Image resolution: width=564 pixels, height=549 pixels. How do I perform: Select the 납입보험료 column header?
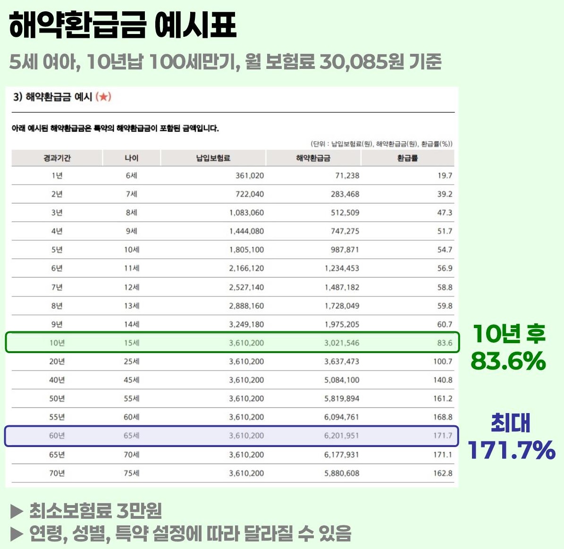213,158
